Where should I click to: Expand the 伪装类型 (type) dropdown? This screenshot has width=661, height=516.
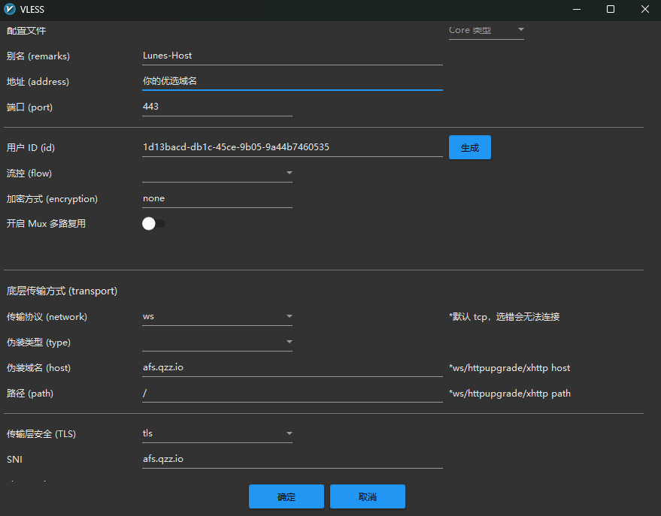[217, 342]
